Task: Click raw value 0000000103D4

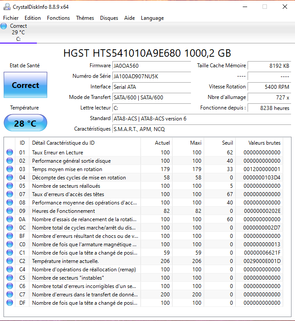Action: (x=262, y=178)
